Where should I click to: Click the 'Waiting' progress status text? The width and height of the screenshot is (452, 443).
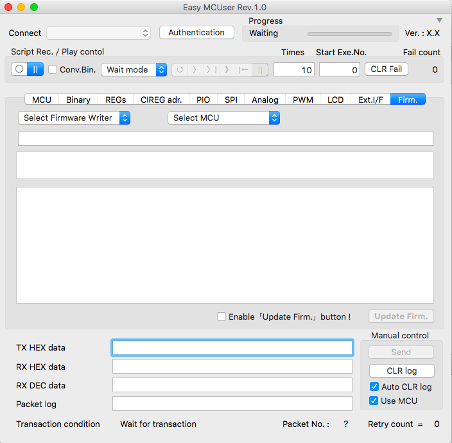[x=263, y=33]
